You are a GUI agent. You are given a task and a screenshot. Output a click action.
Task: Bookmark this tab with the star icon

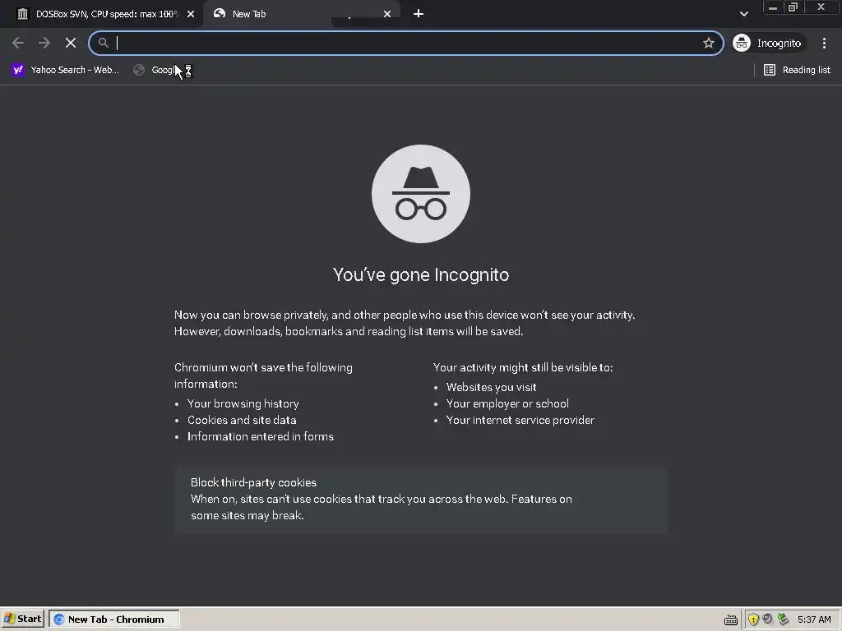(x=708, y=43)
